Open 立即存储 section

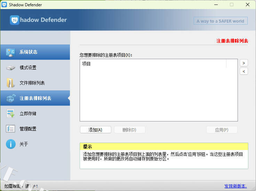[35, 113]
